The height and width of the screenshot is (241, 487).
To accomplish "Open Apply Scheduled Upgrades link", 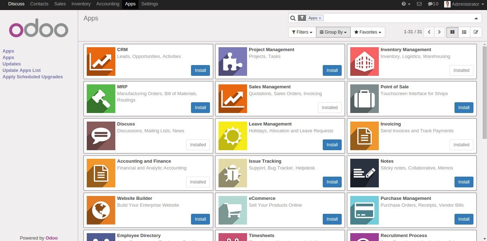I will [32, 77].
